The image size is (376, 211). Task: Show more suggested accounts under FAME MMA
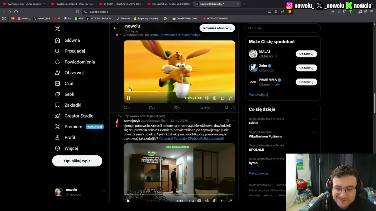(x=258, y=95)
